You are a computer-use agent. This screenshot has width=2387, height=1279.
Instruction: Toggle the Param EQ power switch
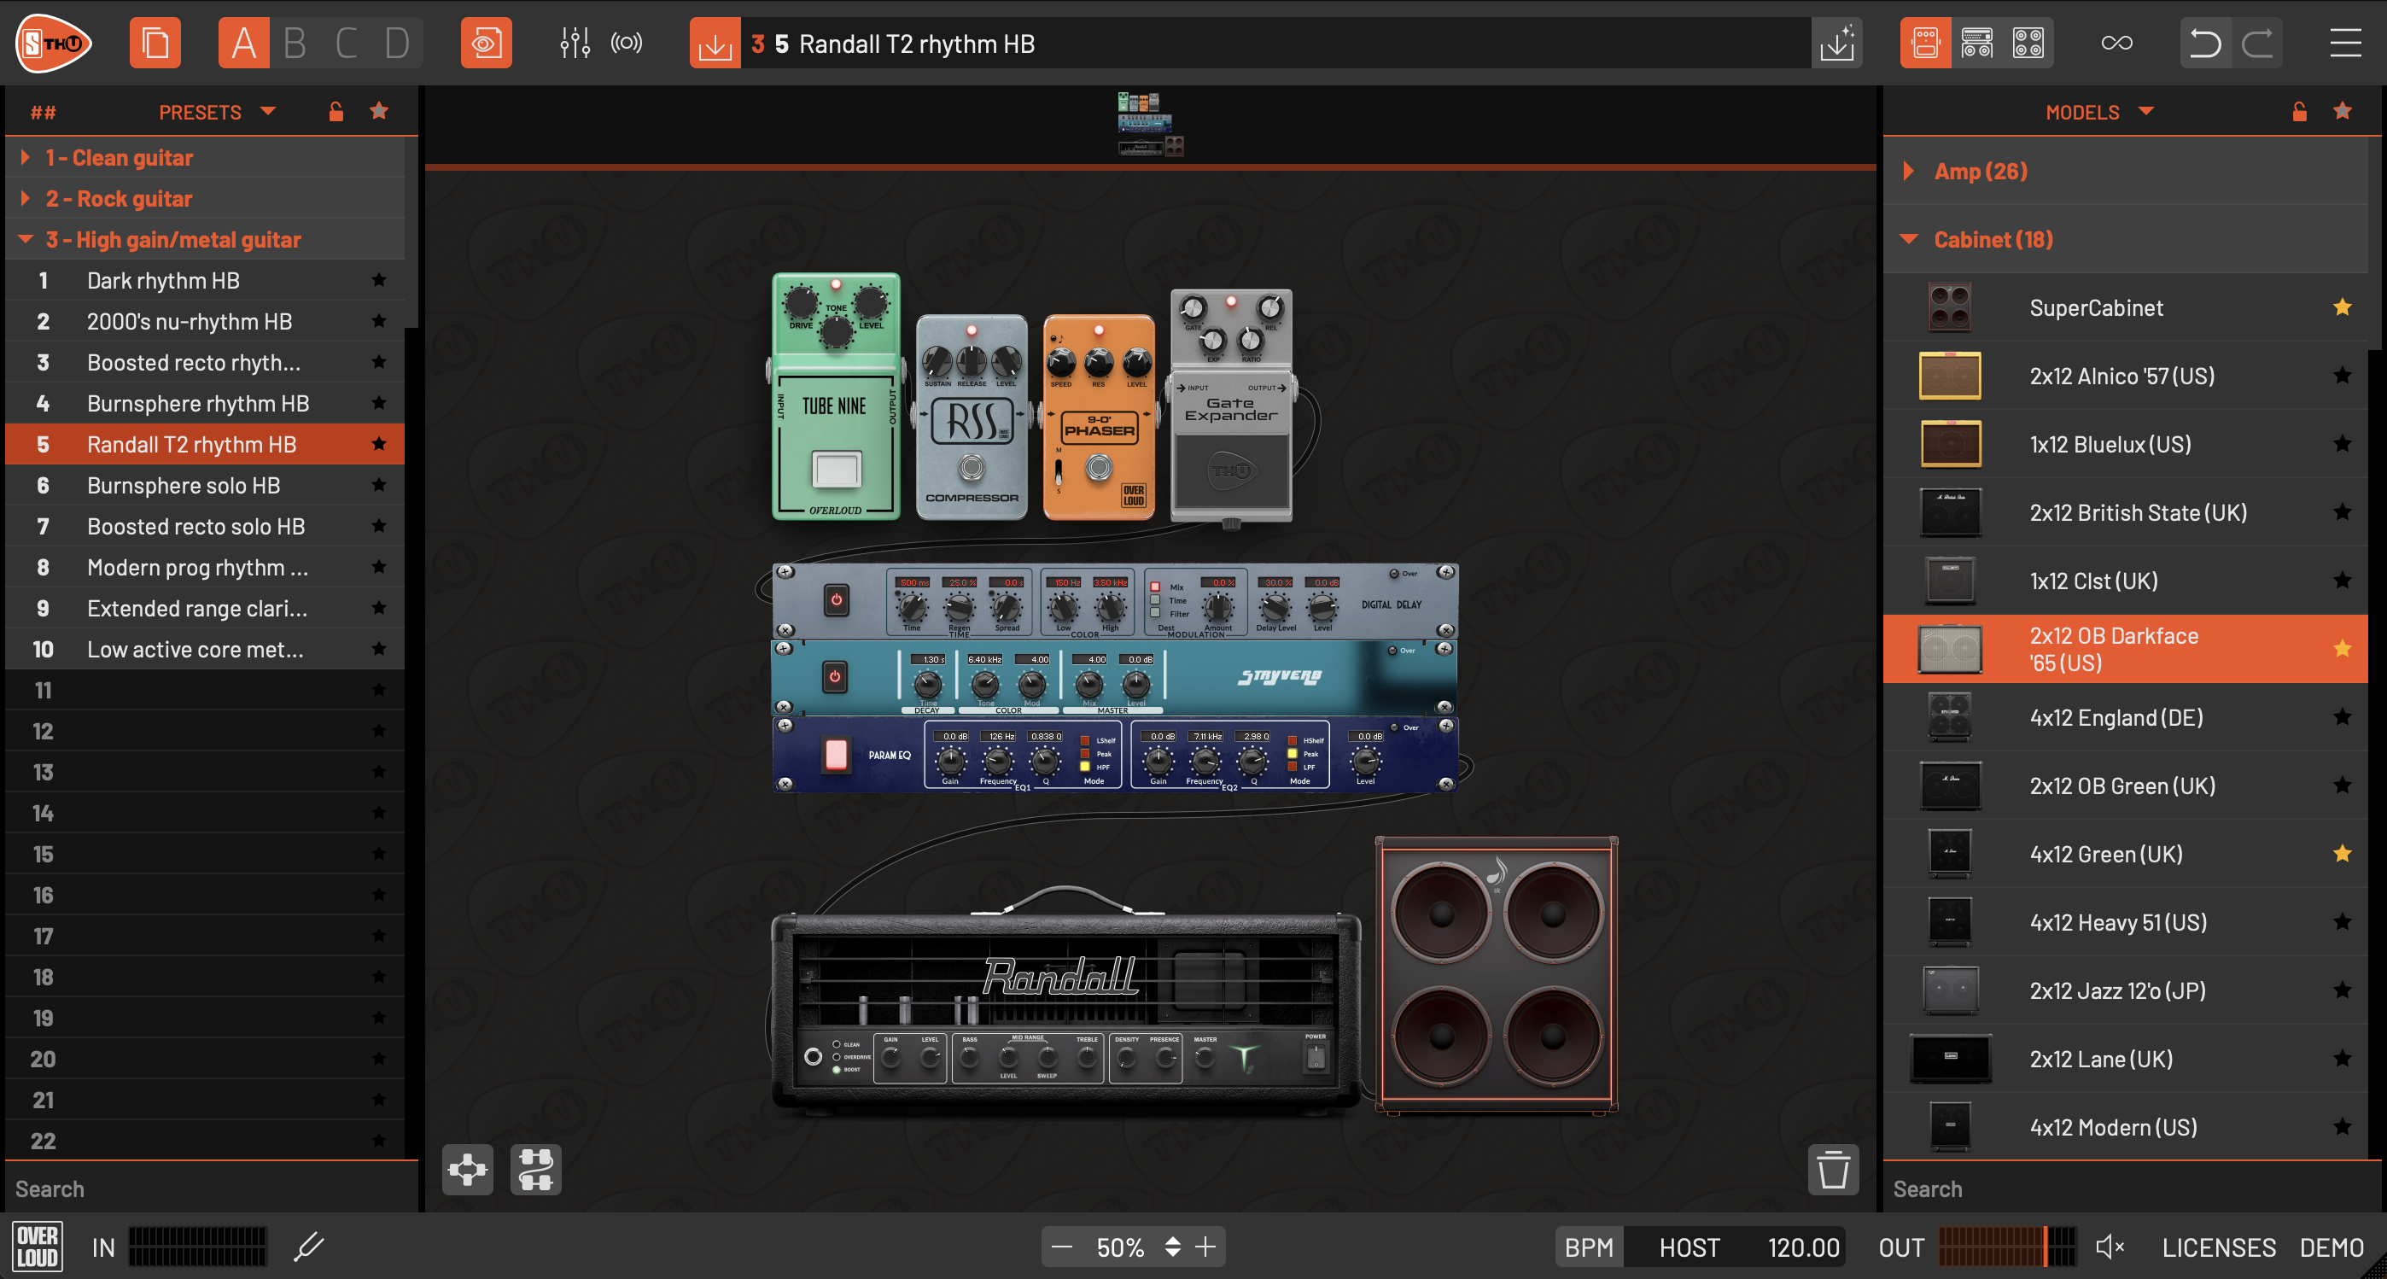click(x=836, y=755)
